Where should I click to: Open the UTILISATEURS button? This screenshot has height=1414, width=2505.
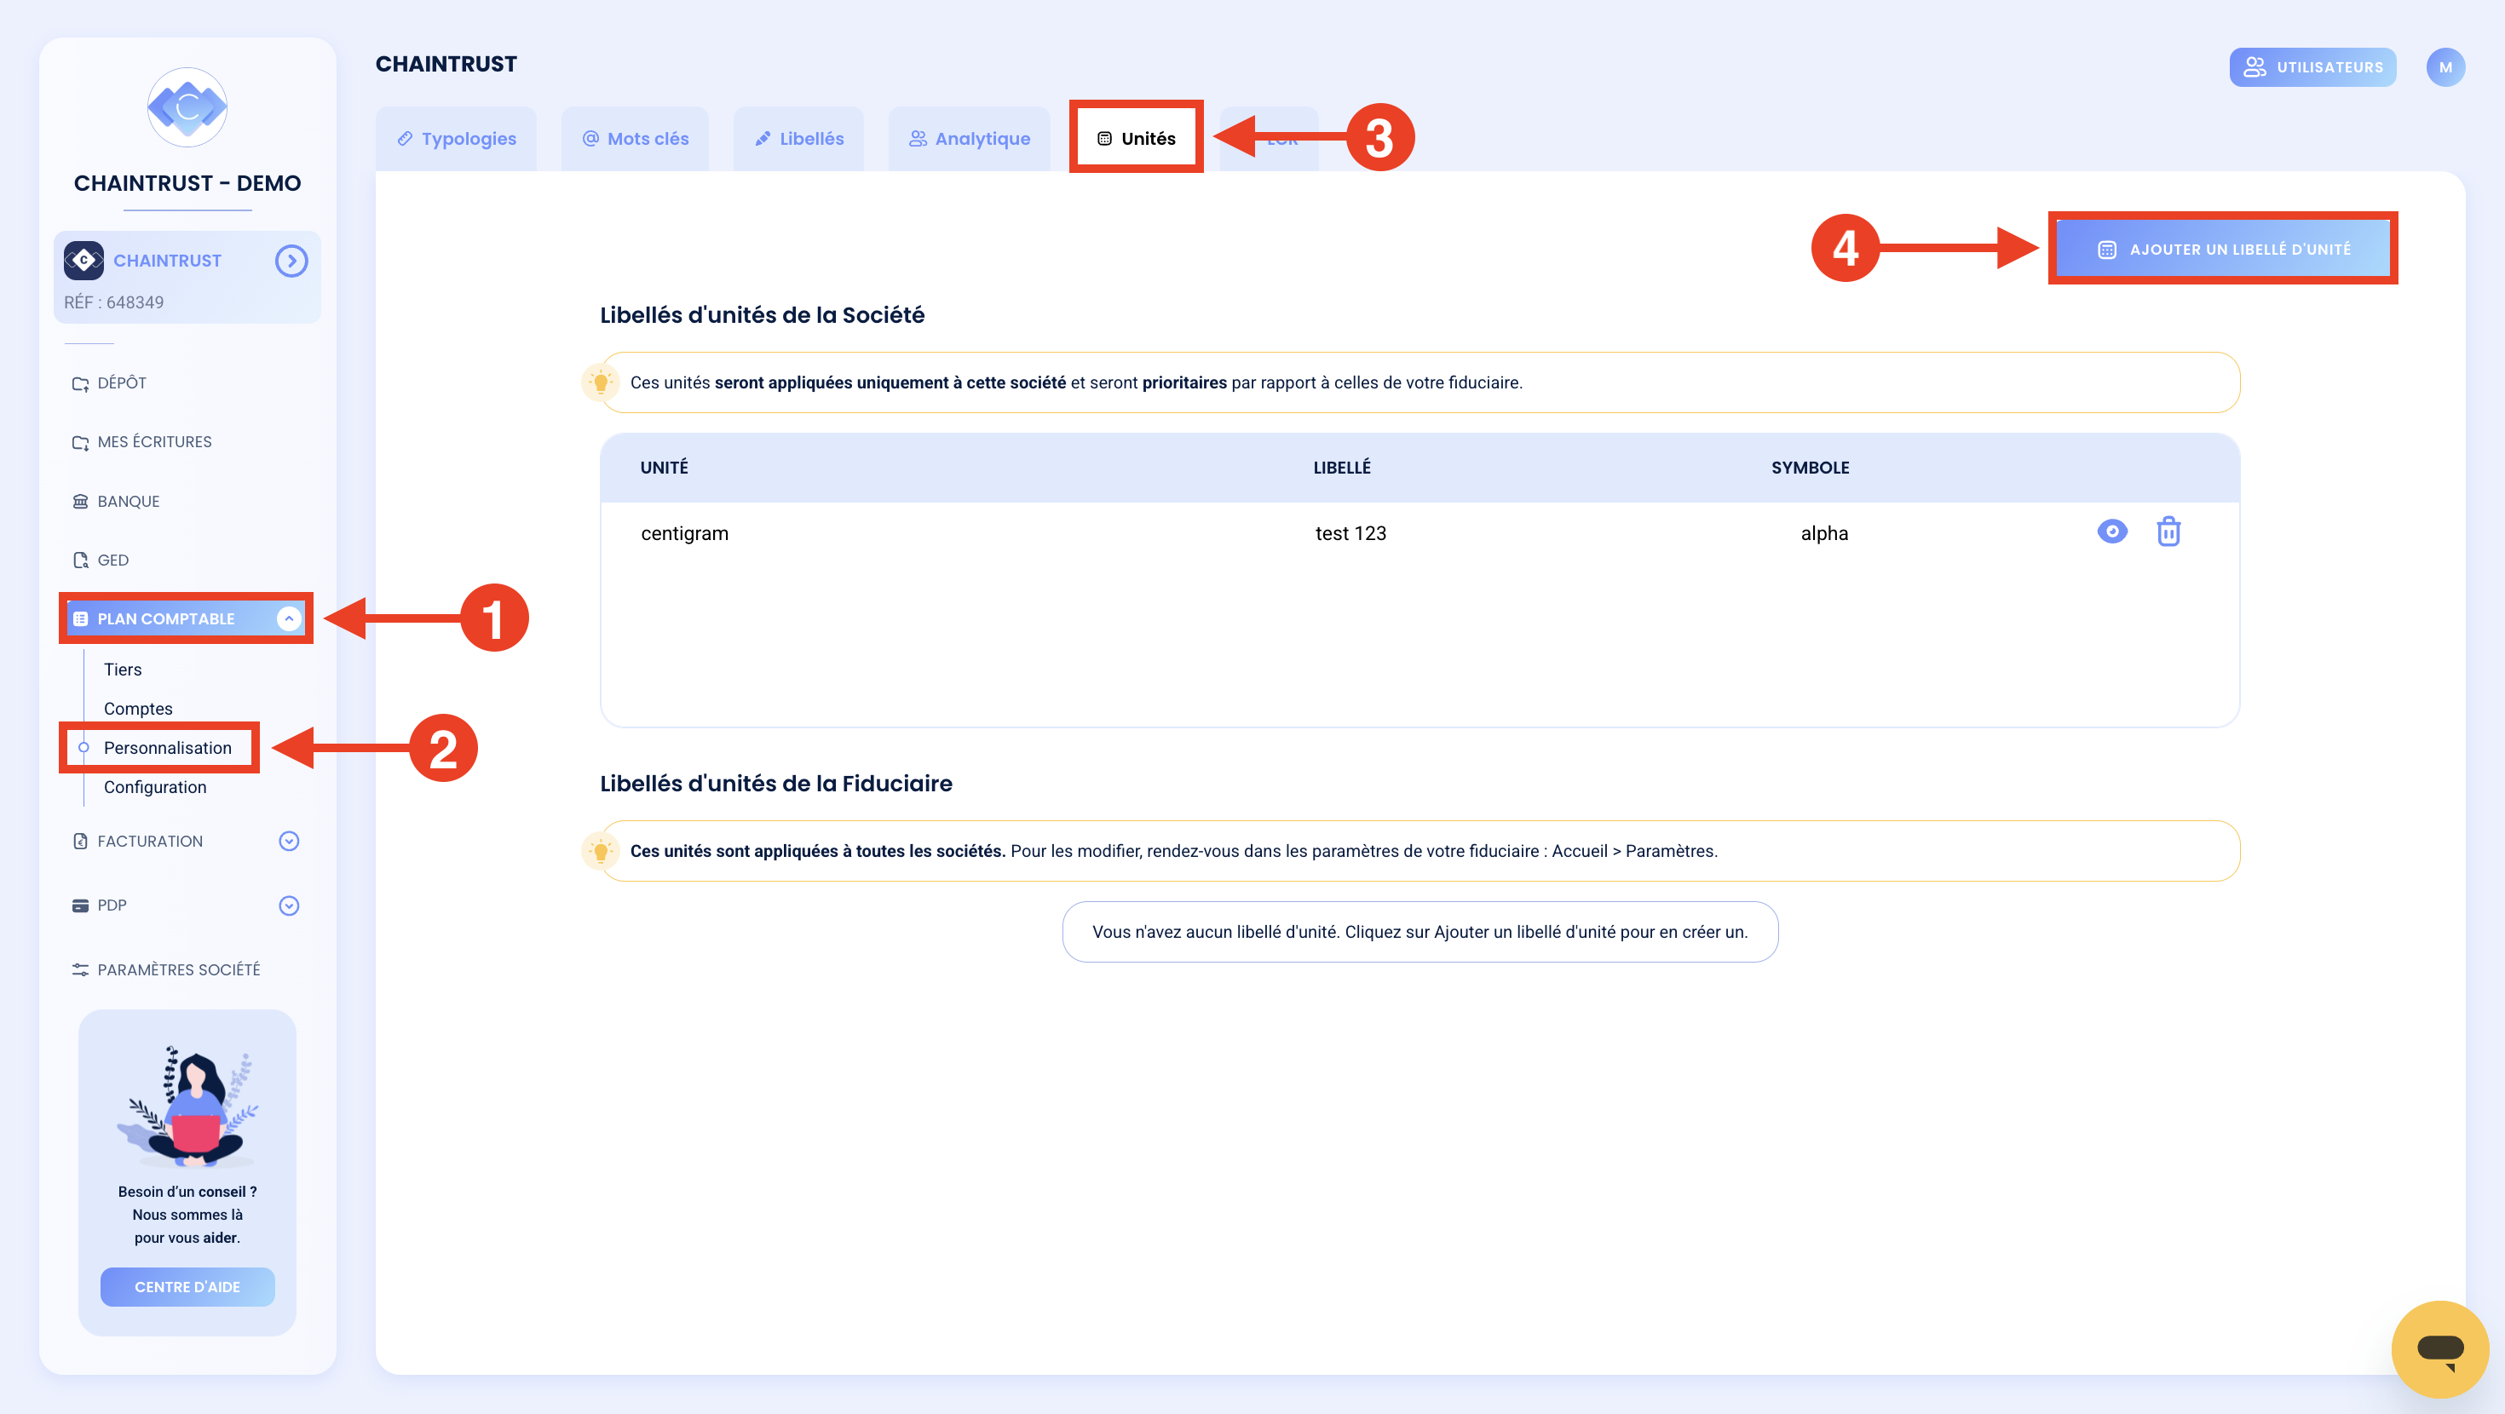click(x=2312, y=67)
